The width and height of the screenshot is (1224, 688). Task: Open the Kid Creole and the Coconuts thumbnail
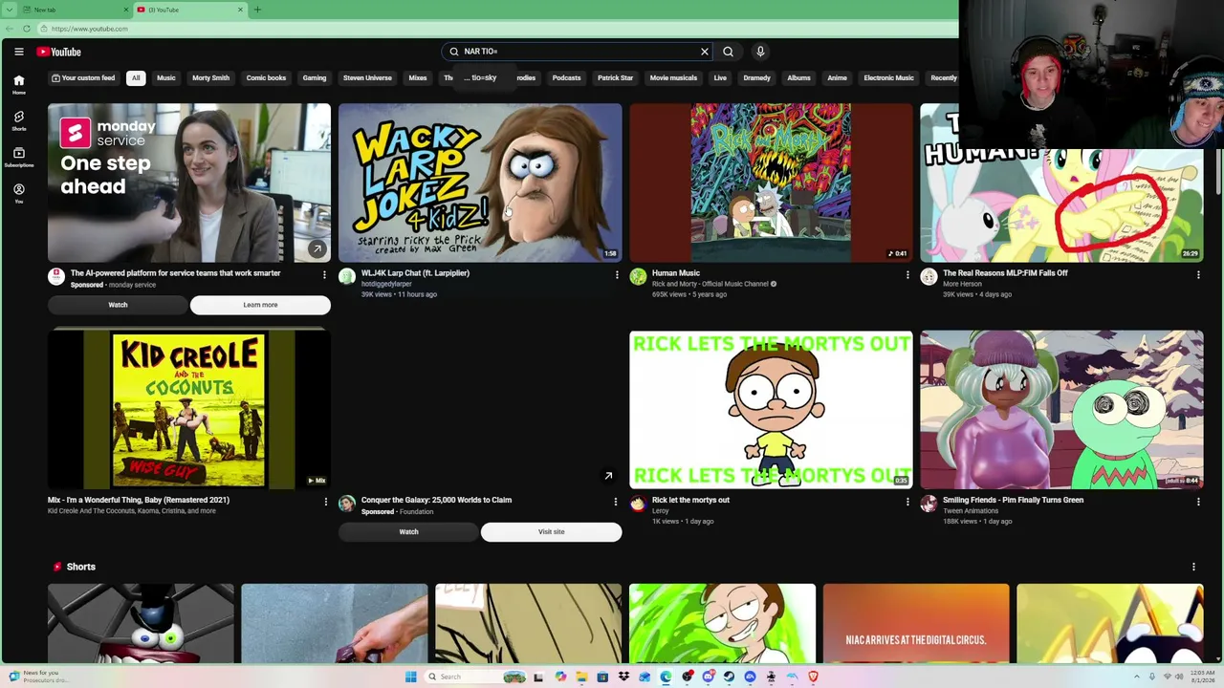189,409
